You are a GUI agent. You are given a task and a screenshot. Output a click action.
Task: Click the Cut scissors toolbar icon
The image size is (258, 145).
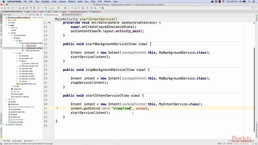tap(20, 8)
